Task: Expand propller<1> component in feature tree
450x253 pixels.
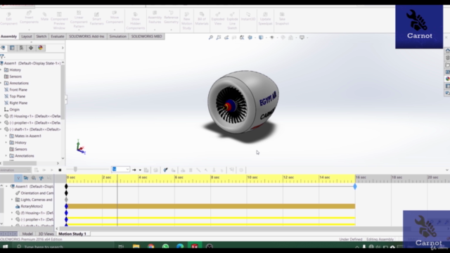Action: coord(1,123)
